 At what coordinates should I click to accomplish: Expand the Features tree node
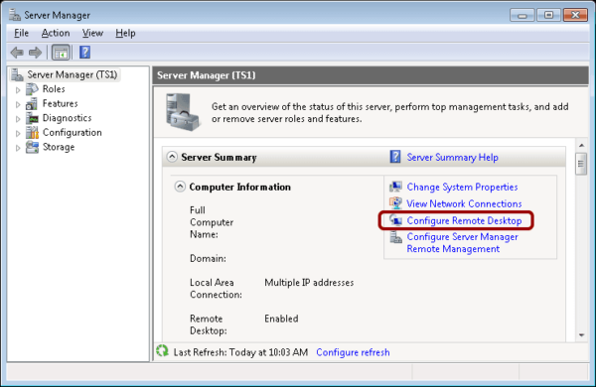[x=18, y=104]
